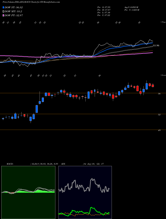Image resolution: width=166 pixels, height=219 pixels.
Task: Click the 'Pre V: 1.323 M' volume text
Action: click(x=131, y=10)
